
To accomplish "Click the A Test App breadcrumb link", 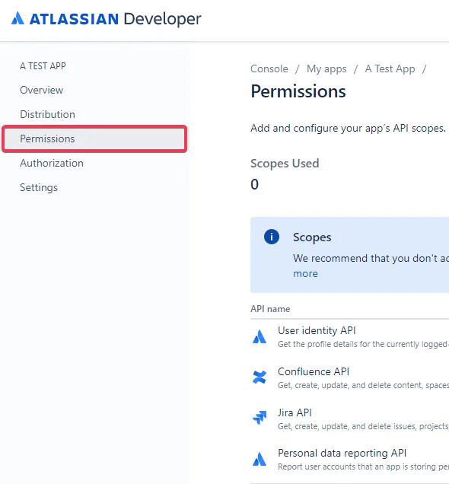I will click(x=390, y=68).
